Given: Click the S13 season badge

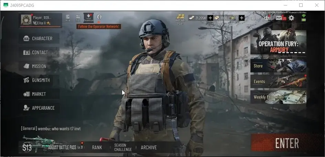Looking at the screenshot, I should tap(27, 147).
